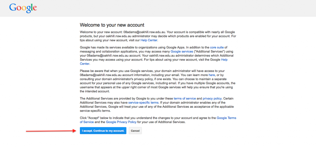Viewport: 316px width, 148px height.
Task: Click the Cancel button
Action: click(x=135, y=131)
